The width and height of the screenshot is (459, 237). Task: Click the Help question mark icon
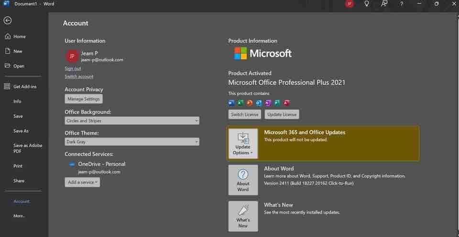402,4
